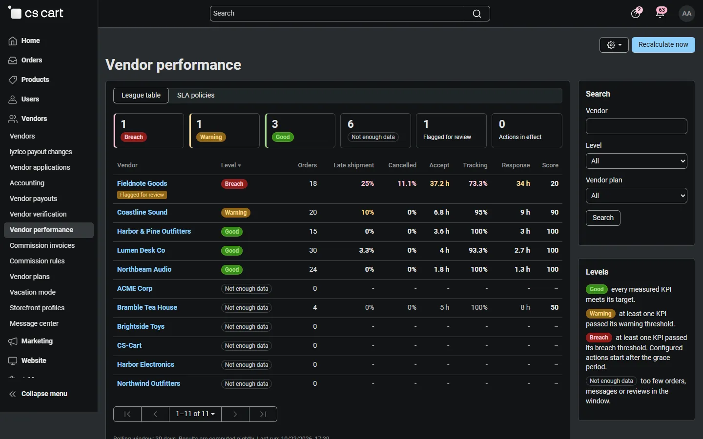Open Vendor payouts in the sidebar
Image resolution: width=703 pixels, height=439 pixels.
point(34,199)
